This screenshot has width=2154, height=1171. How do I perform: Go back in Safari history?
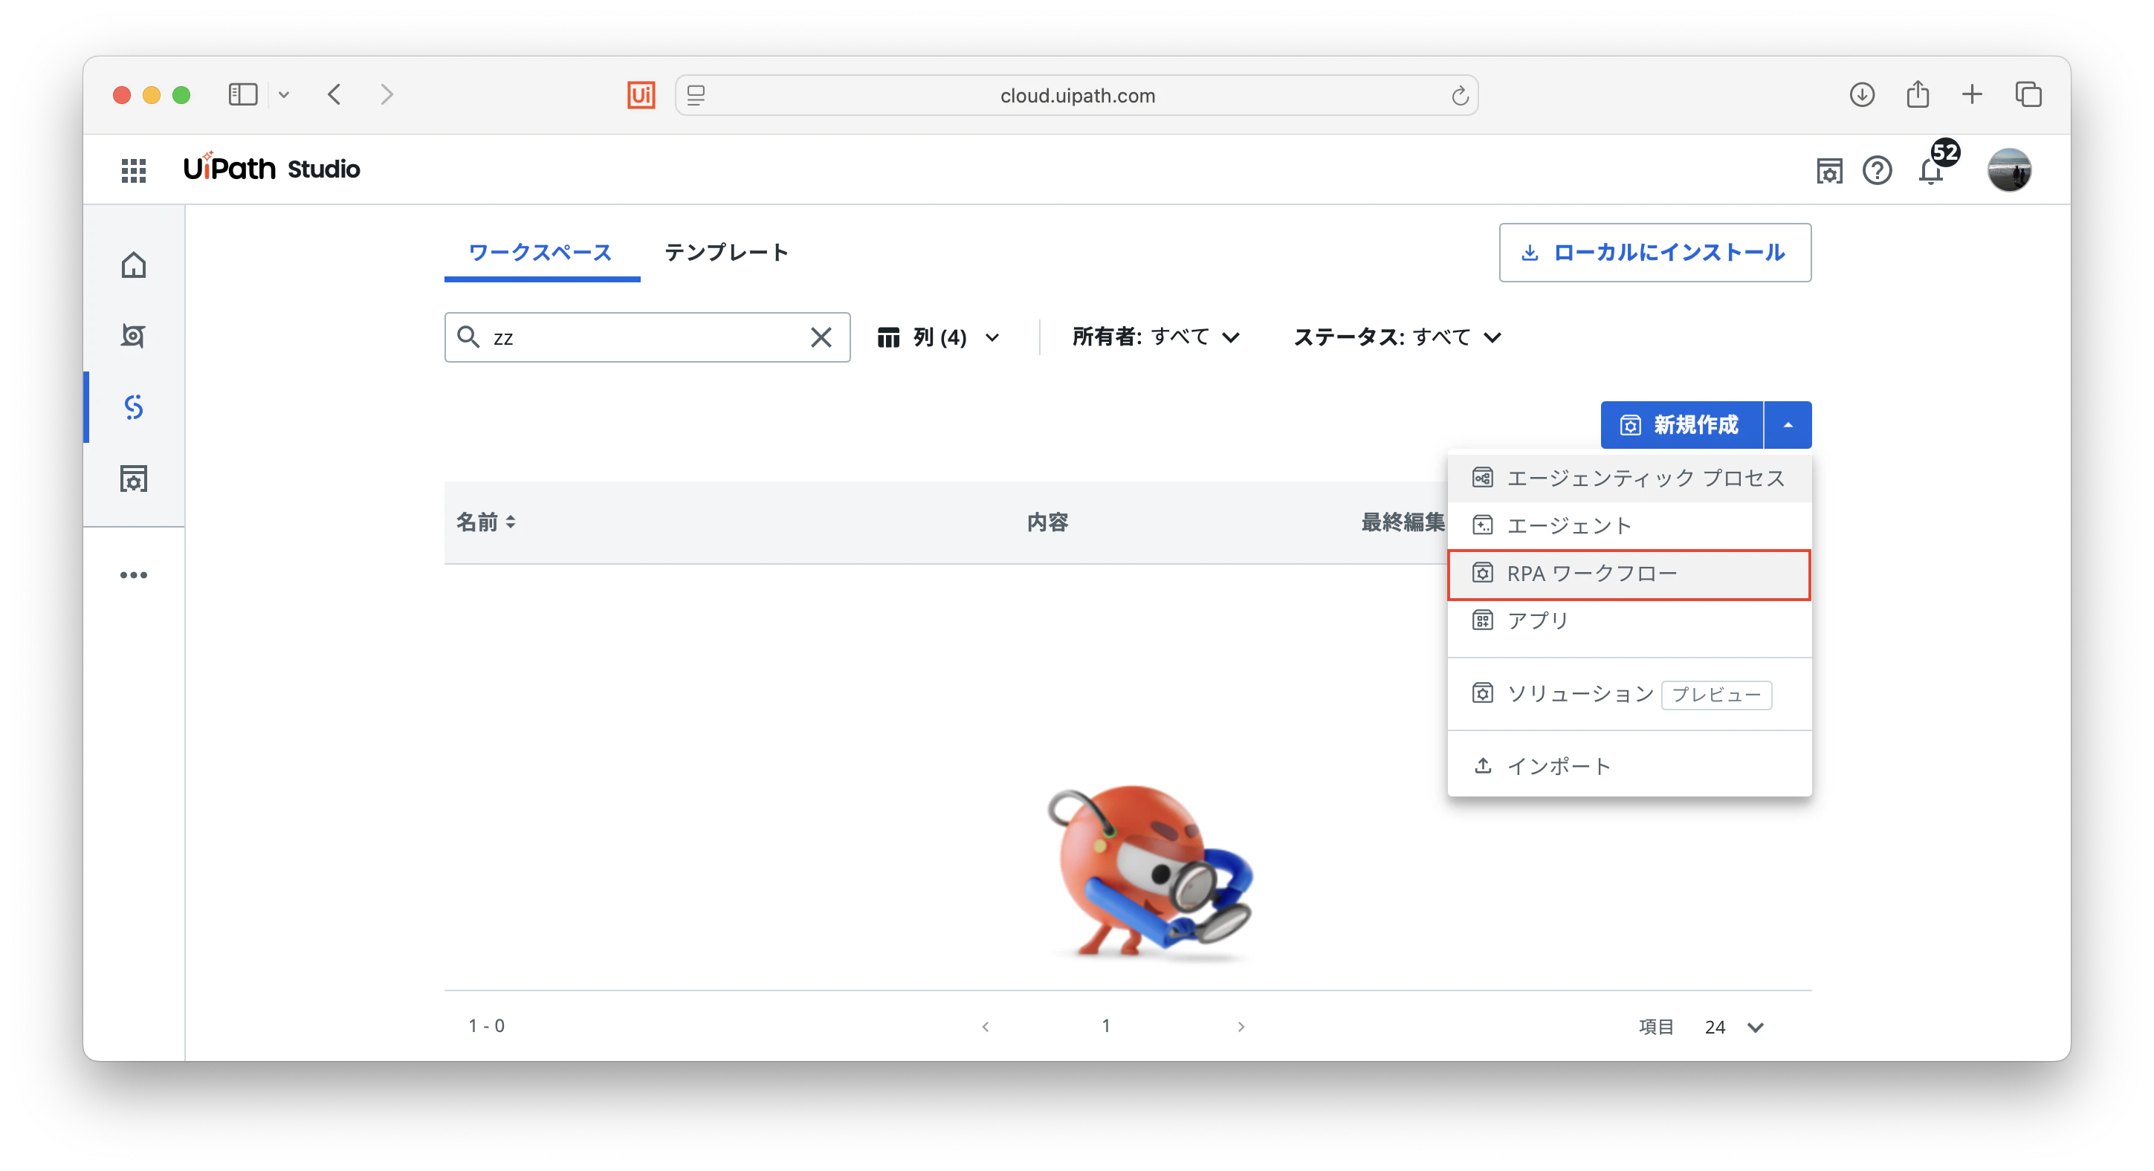(334, 94)
